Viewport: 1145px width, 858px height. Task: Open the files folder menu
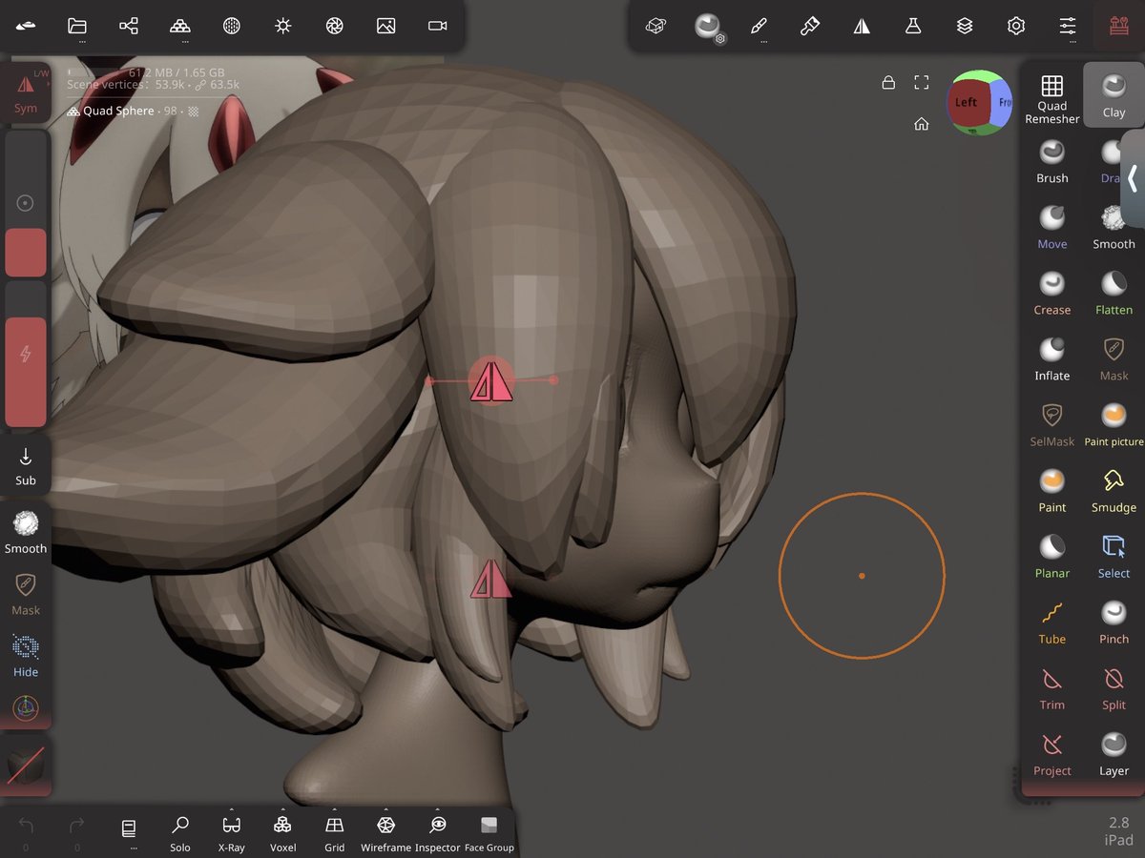(77, 27)
